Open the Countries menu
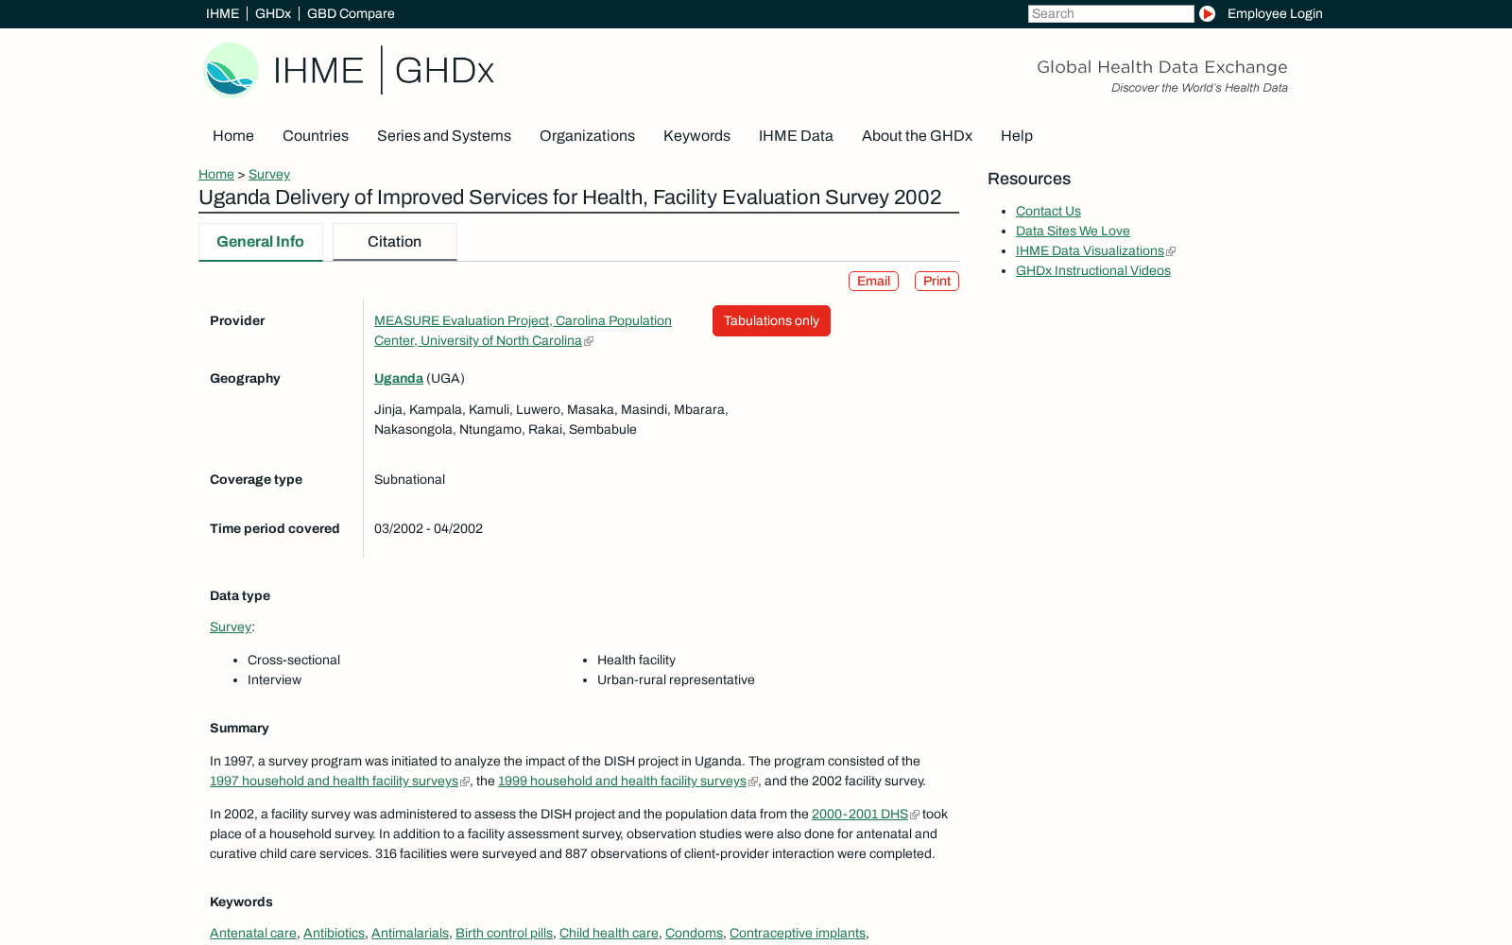 coord(316,136)
